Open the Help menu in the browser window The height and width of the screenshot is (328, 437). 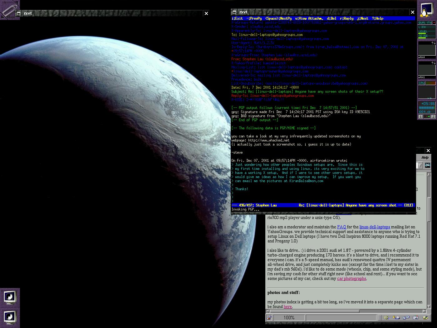(425, 157)
